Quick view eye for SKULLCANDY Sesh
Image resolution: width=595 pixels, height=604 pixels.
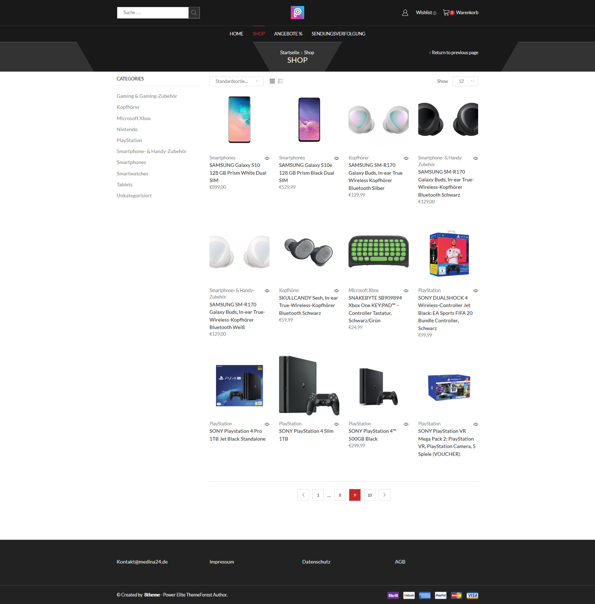pos(336,291)
